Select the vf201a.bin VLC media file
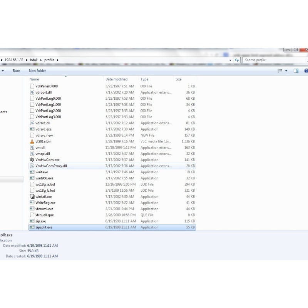This screenshot has width=308, height=308. click(43, 141)
